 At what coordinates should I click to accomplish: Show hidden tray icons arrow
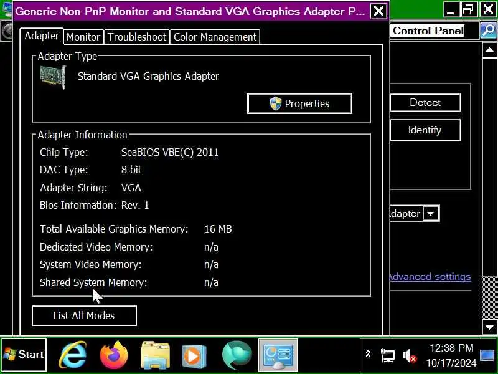(368, 354)
